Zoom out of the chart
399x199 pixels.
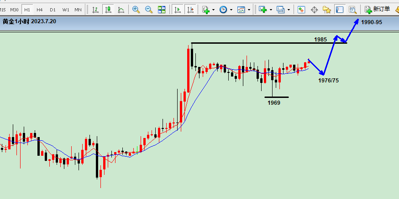[x=149, y=10]
